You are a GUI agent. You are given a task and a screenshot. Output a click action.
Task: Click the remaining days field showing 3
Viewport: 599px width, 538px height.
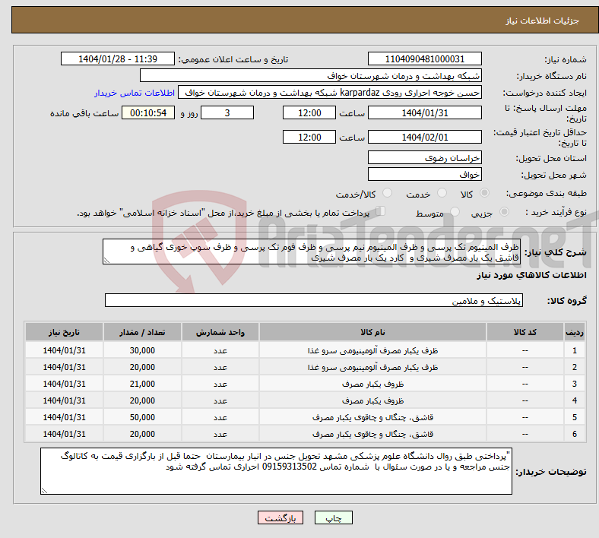pyautogui.click(x=227, y=113)
